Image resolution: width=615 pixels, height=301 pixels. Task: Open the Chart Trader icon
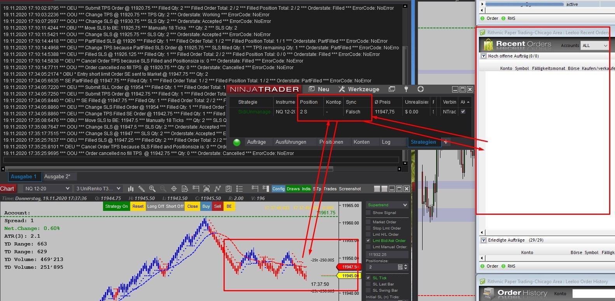[196, 189]
